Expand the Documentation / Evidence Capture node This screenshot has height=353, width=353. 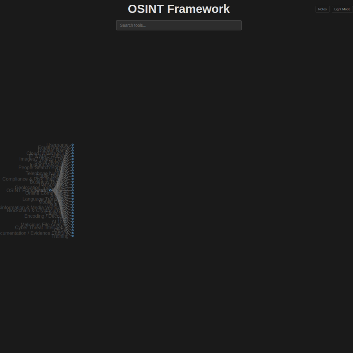click(73, 233)
